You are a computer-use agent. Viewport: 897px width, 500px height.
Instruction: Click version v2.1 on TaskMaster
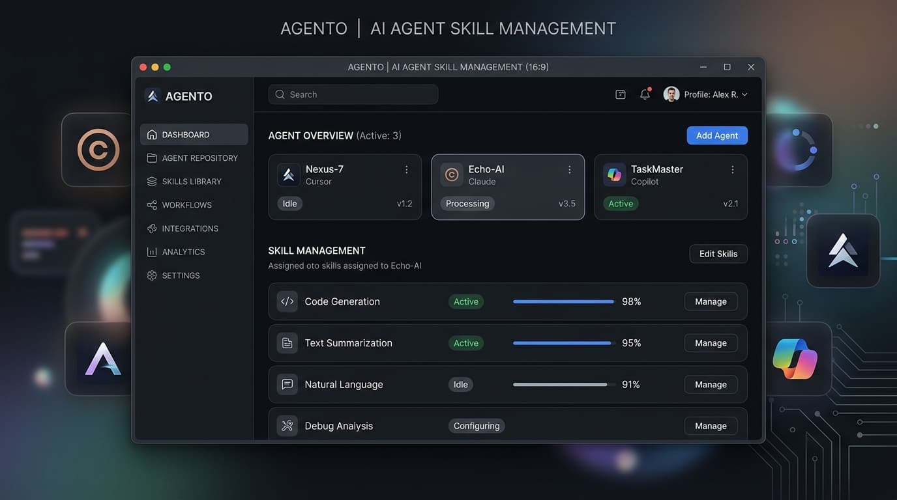731,204
